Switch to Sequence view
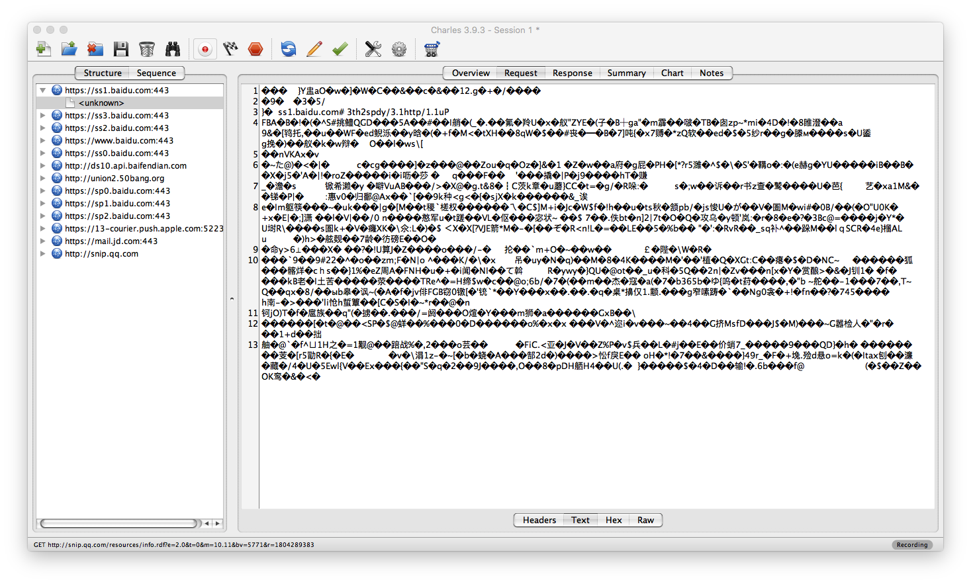Screen dimensions: 971x584 point(156,73)
